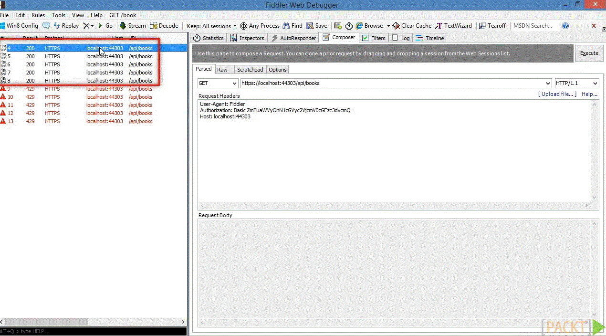Open the TextWizard tool
The image size is (606, 336).
point(453,26)
